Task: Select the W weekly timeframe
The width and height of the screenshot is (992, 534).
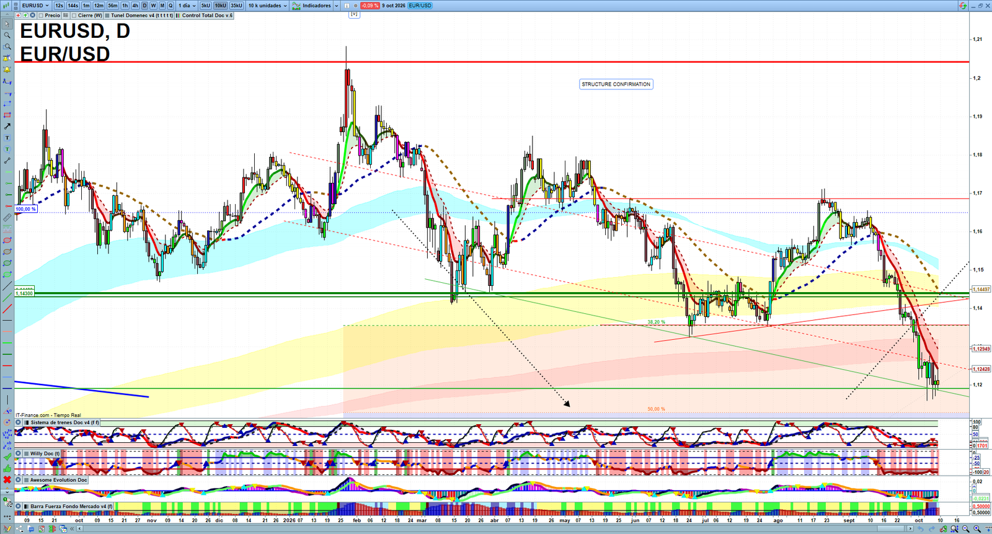Action: (x=153, y=6)
